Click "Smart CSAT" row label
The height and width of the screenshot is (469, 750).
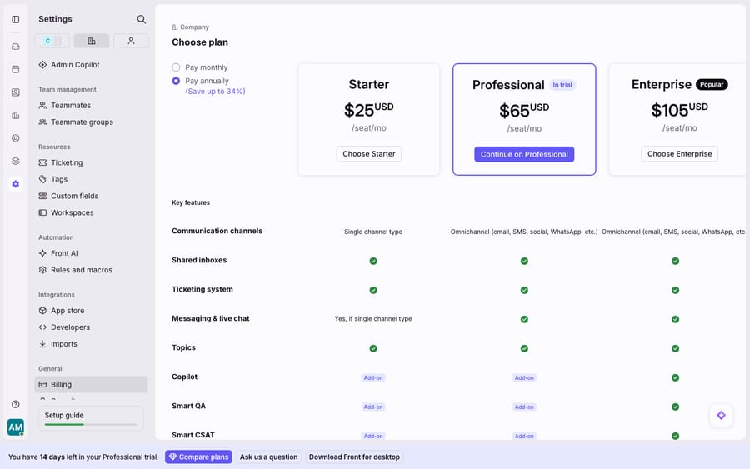pos(193,435)
